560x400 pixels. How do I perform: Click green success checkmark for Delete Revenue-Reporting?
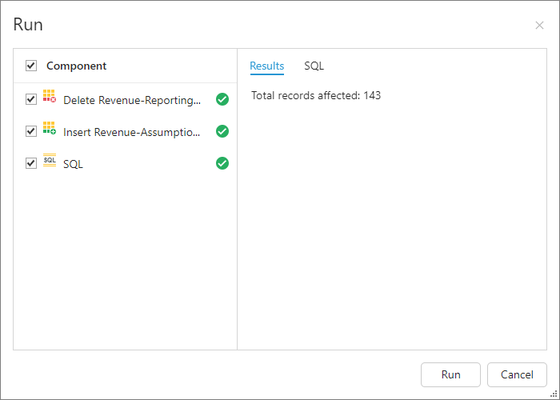pos(222,99)
